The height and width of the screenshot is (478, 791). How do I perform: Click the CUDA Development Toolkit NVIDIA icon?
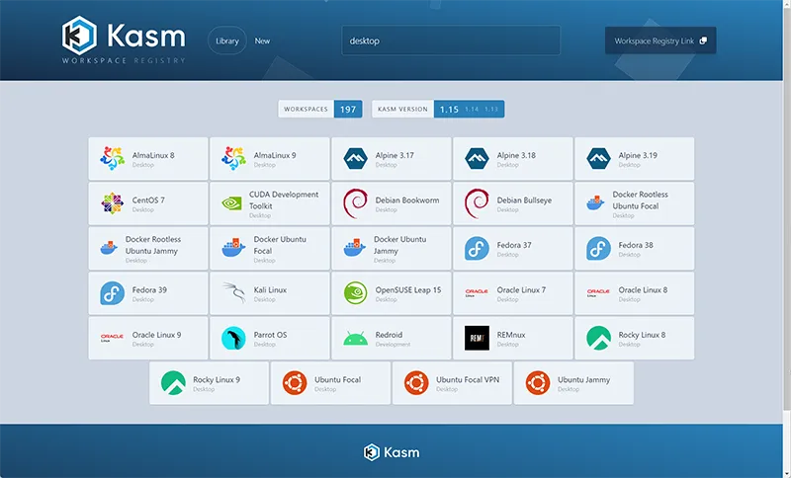pos(234,203)
